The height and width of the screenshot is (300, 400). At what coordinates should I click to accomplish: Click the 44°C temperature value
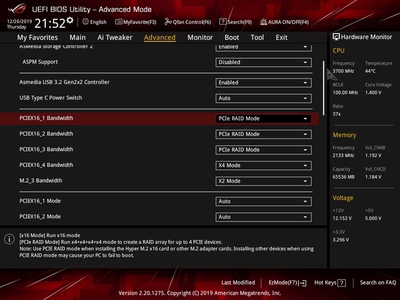pos(370,71)
